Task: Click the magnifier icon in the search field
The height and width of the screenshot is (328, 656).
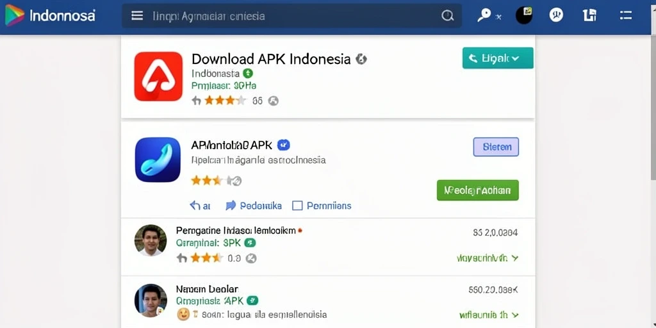Action: pyautogui.click(x=447, y=16)
